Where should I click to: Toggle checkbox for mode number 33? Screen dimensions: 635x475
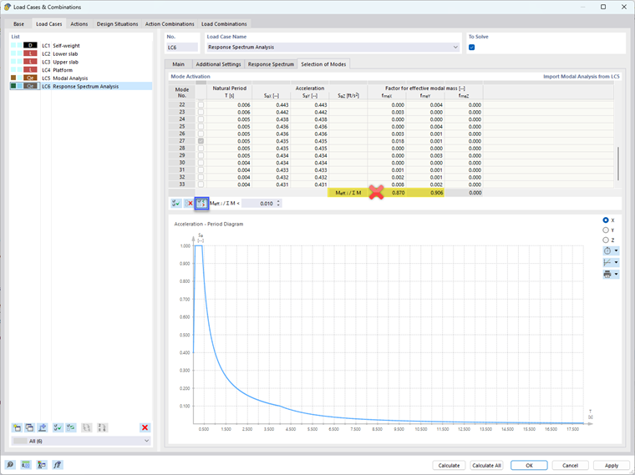201,184
